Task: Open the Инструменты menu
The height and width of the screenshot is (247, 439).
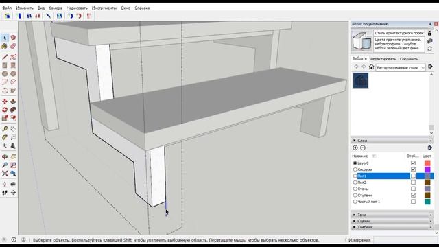Action: [104, 8]
